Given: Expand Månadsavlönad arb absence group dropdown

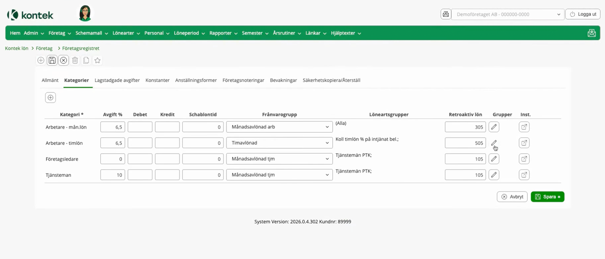Looking at the screenshot, I should tap(279, 127).
